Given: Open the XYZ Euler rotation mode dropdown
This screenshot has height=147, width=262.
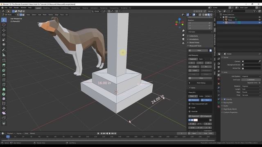Looking at the screenshot, I should (x=200, y=32).
